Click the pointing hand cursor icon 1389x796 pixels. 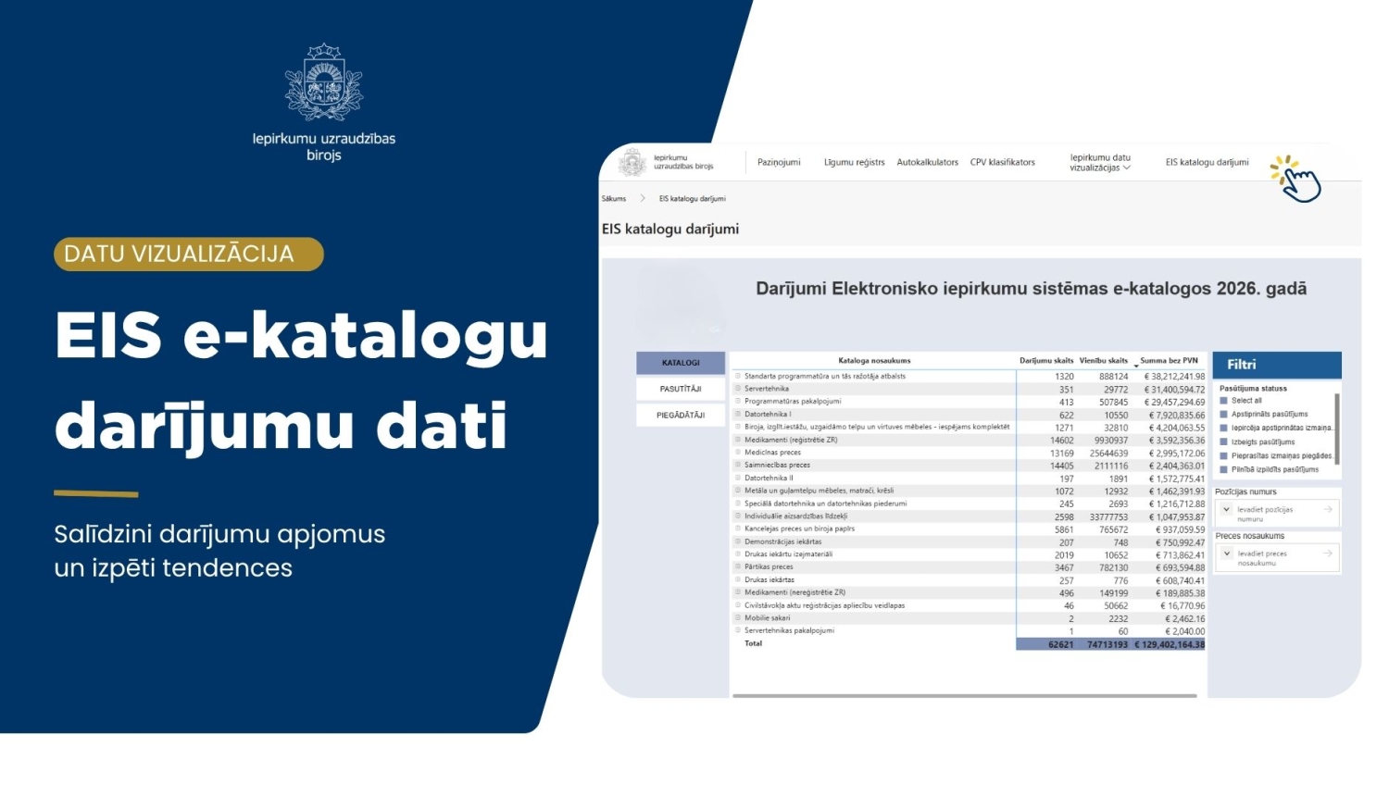coord(1296,179)
